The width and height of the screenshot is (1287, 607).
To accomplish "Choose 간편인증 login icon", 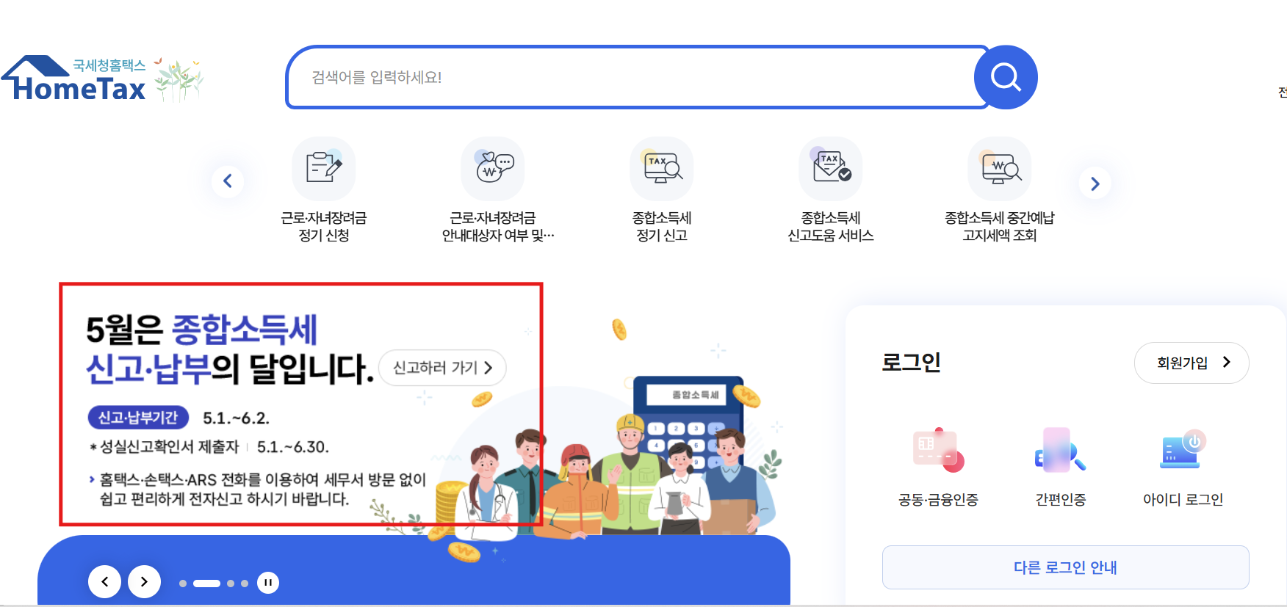I will coord(1060,450).
